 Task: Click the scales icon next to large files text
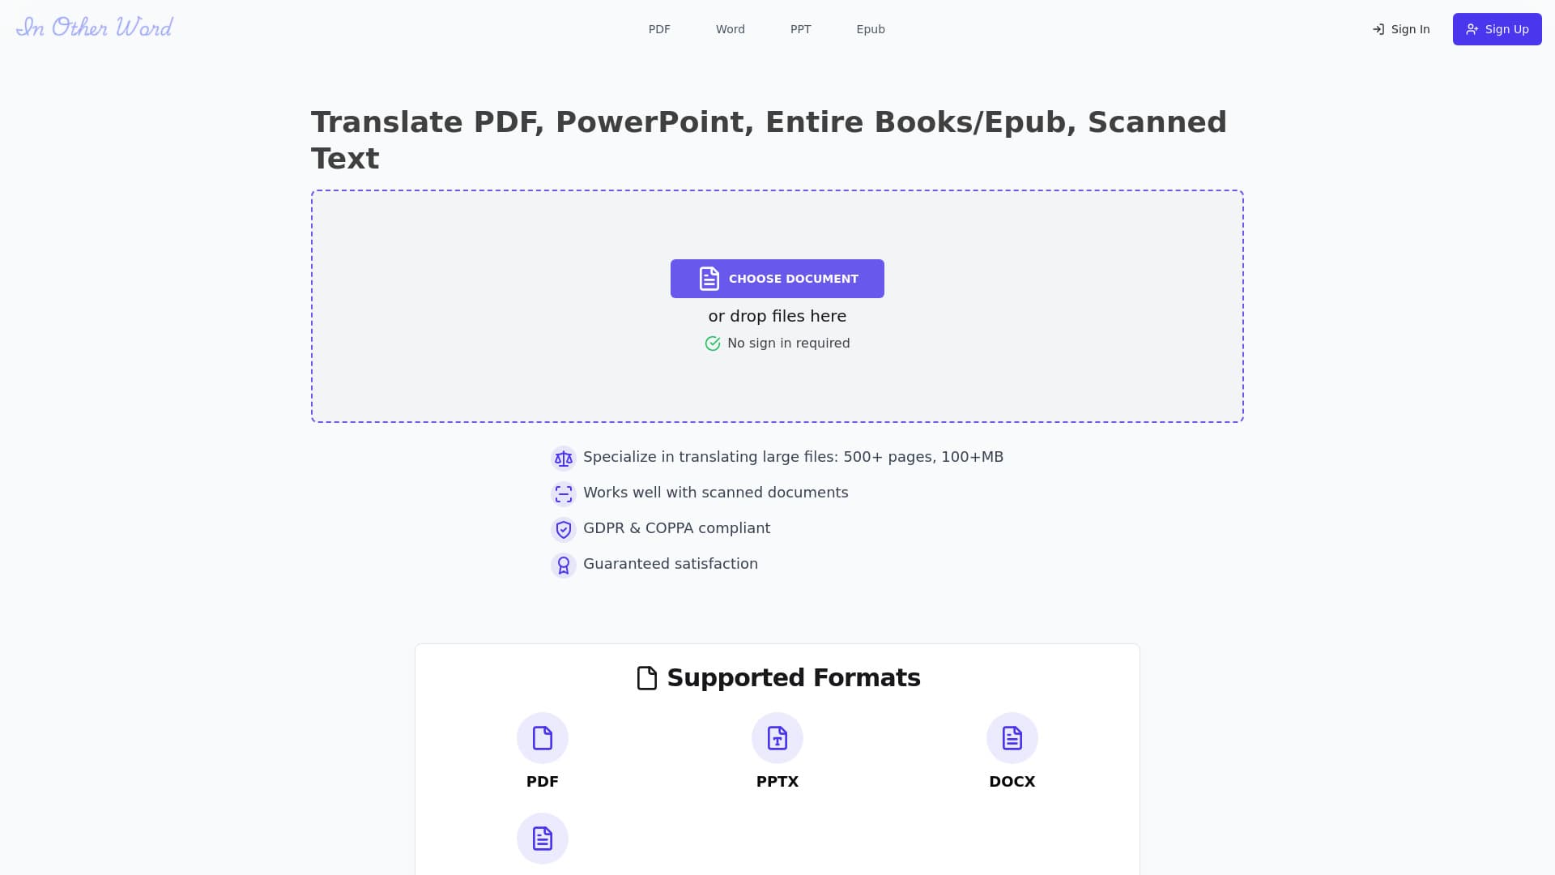563,458
